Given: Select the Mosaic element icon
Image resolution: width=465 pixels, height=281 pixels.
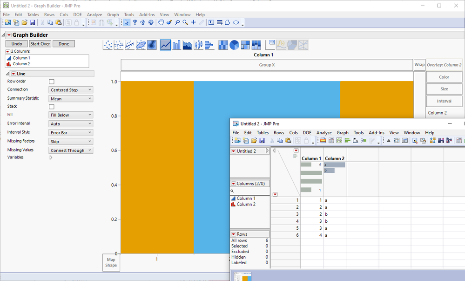Looking at the screenshot, I should pos(256,45).
